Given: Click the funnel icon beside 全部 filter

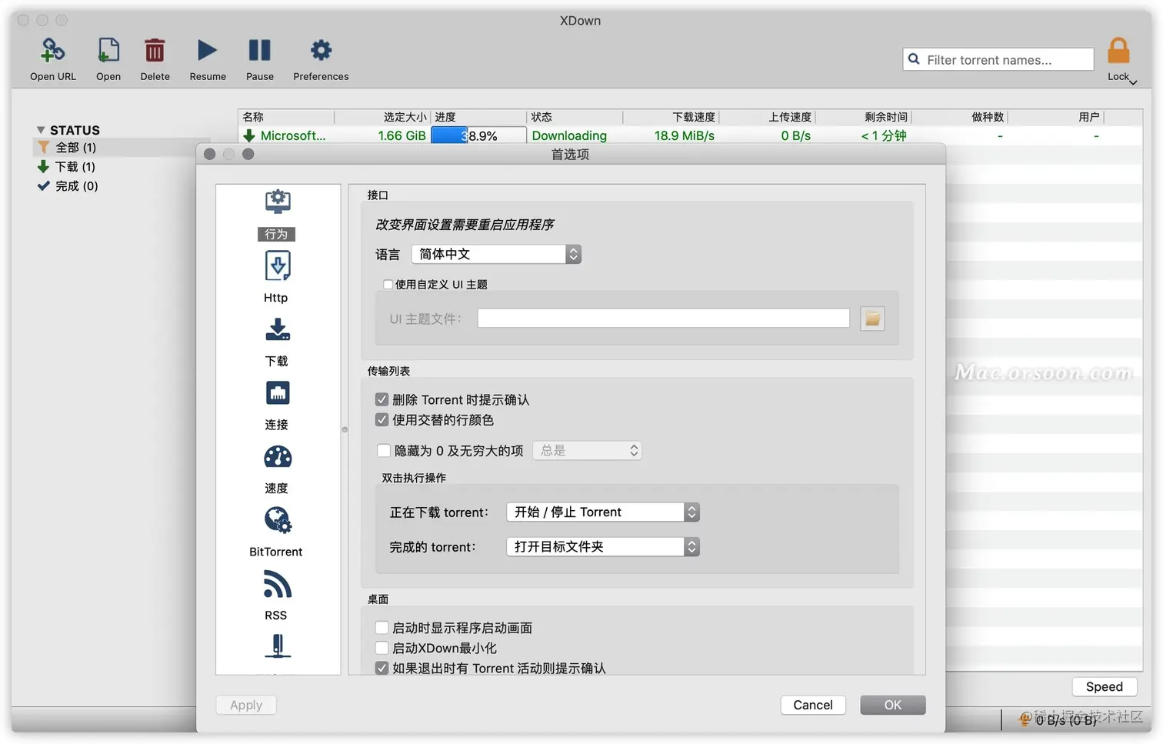Looking at the screenshot, I should [43, 147].
